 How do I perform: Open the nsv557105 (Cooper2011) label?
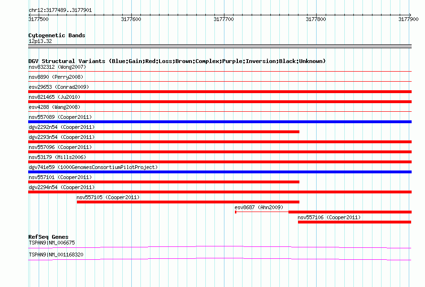[108, 197]
